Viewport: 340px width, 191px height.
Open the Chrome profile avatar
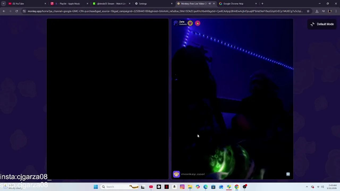point(330,11)
